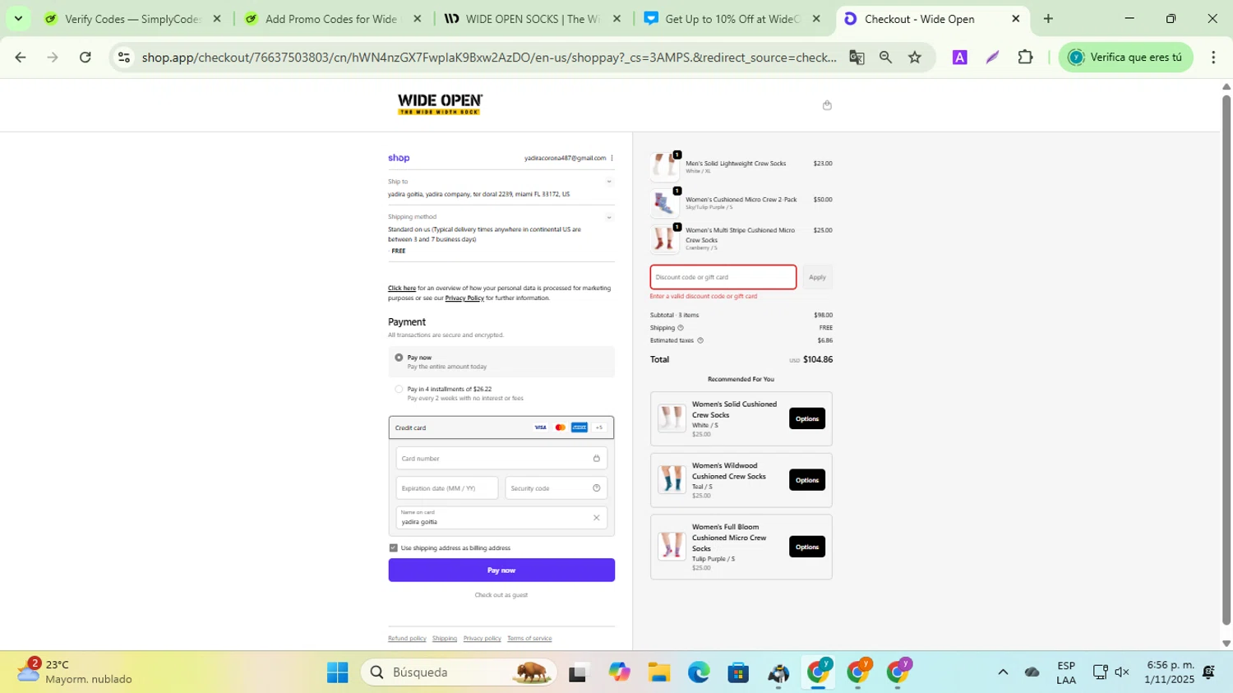This screenshot has width=1233, height=693.
Task: Select Pay in 4 installments option
Action: [399, 390]
